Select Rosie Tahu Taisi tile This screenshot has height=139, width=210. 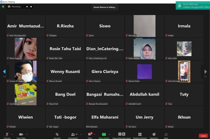pos(65,49)
